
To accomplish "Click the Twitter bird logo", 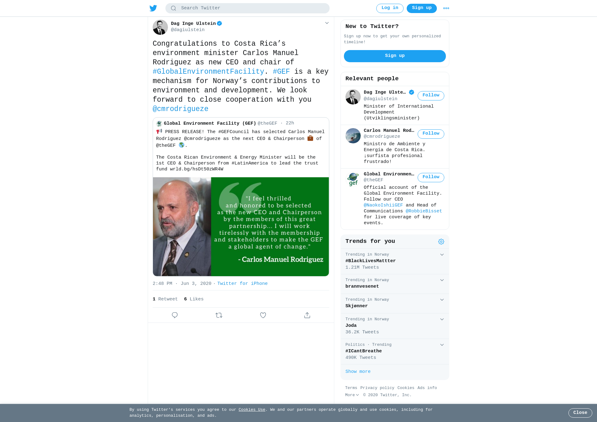I will pos(153,8).
